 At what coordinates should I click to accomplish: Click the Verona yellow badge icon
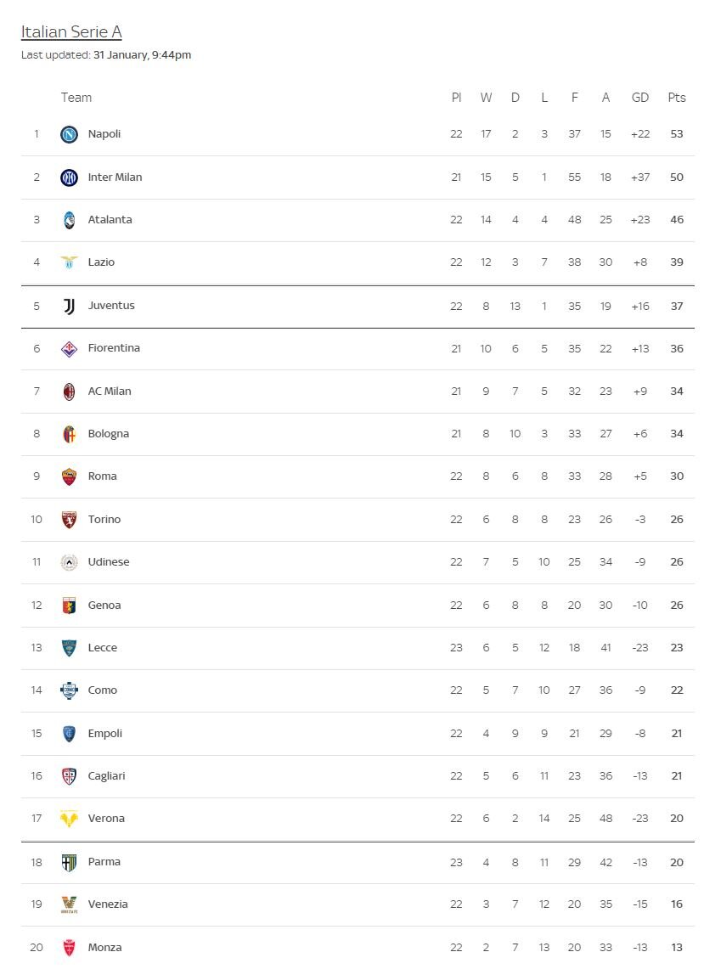69,819
